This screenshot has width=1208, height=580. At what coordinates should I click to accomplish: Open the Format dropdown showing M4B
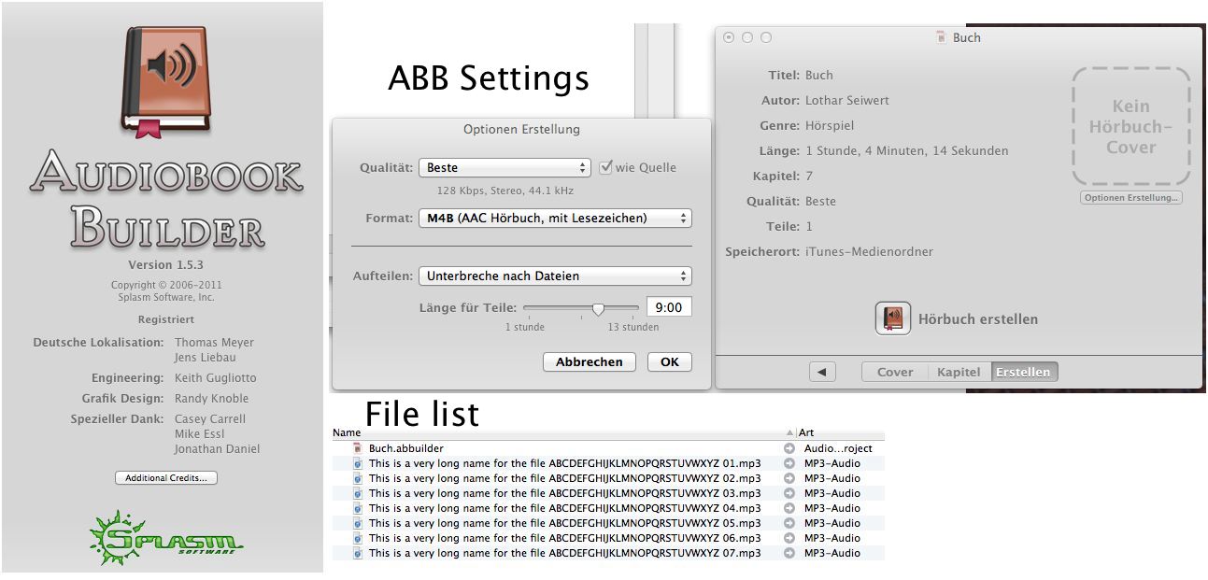(x=555, y=219)
